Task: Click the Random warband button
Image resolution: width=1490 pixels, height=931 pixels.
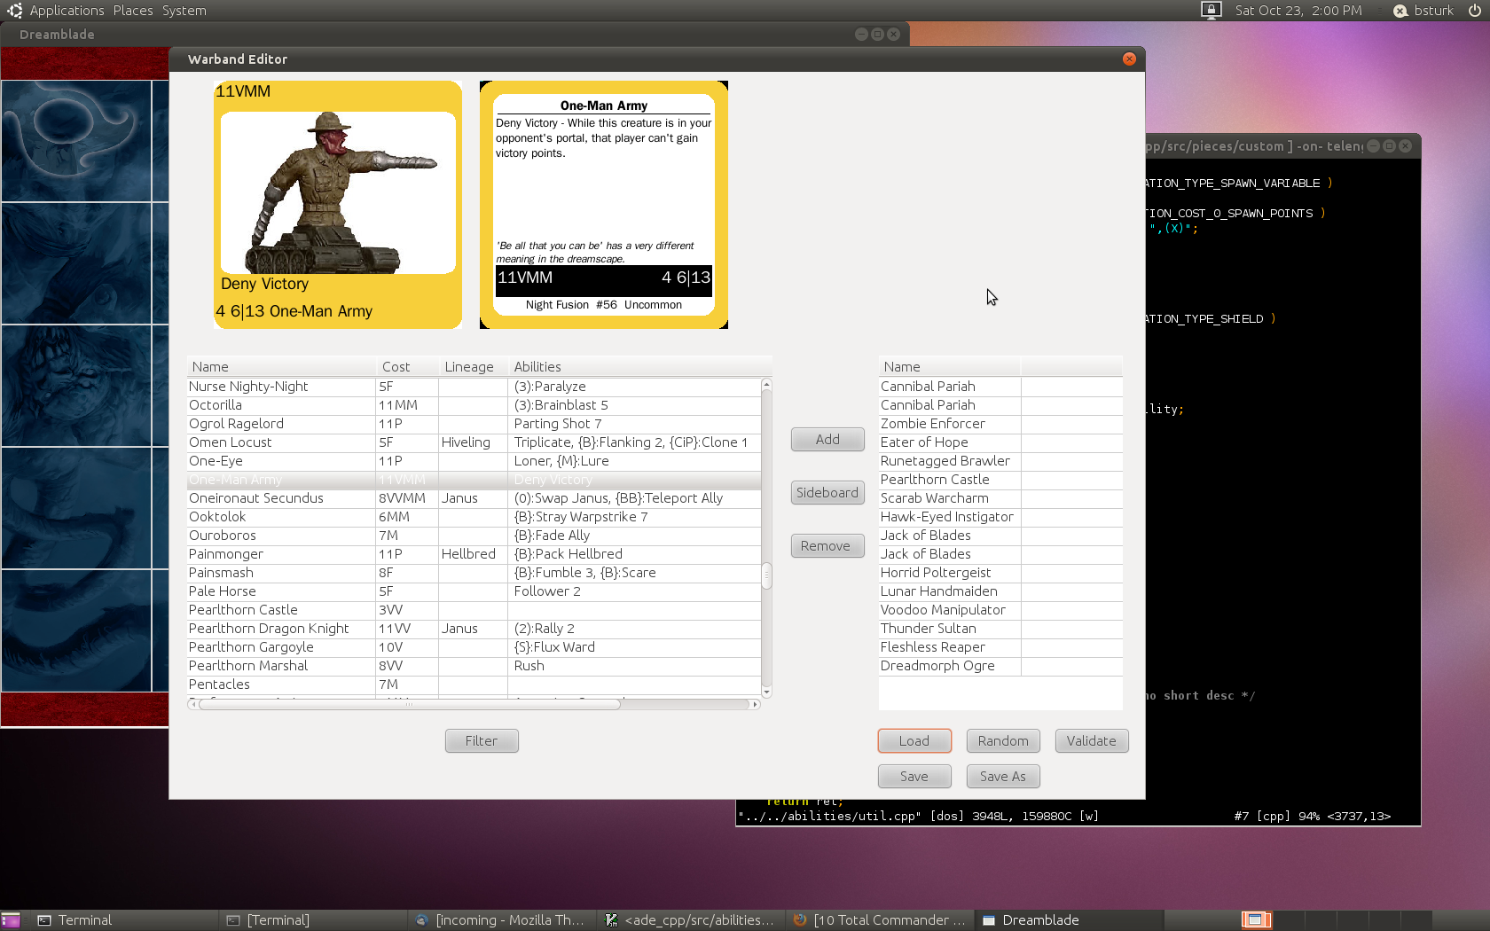Action: [1002, 741]
